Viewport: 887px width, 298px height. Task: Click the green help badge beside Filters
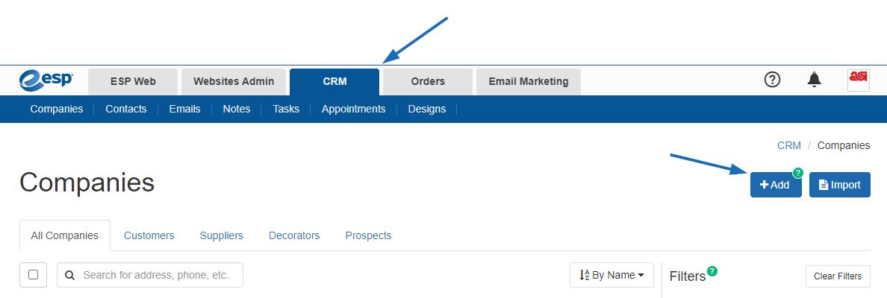[712, 271]
